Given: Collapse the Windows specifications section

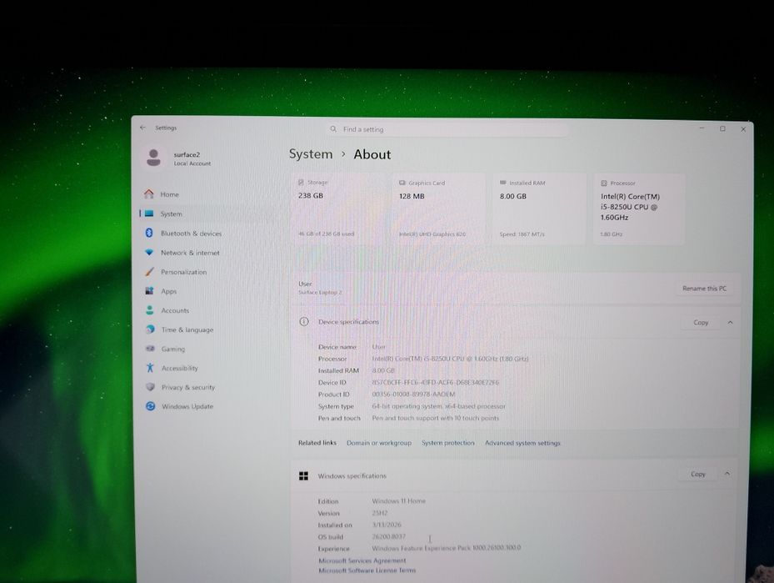Looking at the screenshot, I should pos(727,473).
